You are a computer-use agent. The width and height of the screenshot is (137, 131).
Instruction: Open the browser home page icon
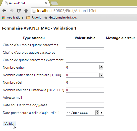(26, 11)
